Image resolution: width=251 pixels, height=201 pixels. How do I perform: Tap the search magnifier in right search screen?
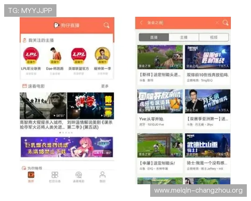tap(225, 23)
